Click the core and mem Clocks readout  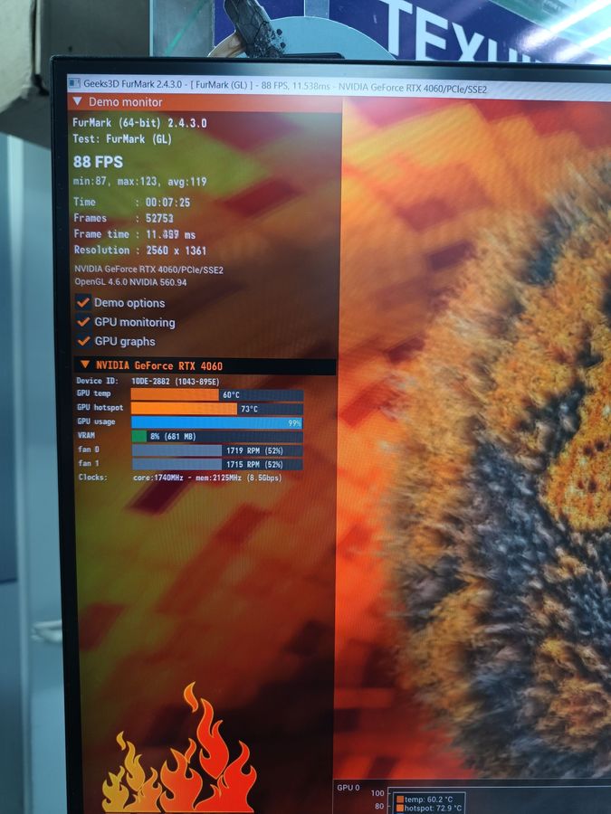tap(206, 478)
